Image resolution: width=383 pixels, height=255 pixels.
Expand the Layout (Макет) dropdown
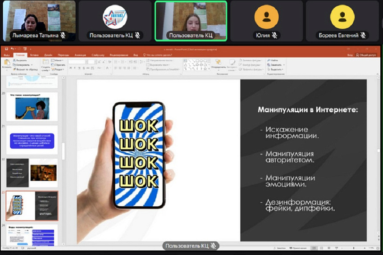point(58,60)
